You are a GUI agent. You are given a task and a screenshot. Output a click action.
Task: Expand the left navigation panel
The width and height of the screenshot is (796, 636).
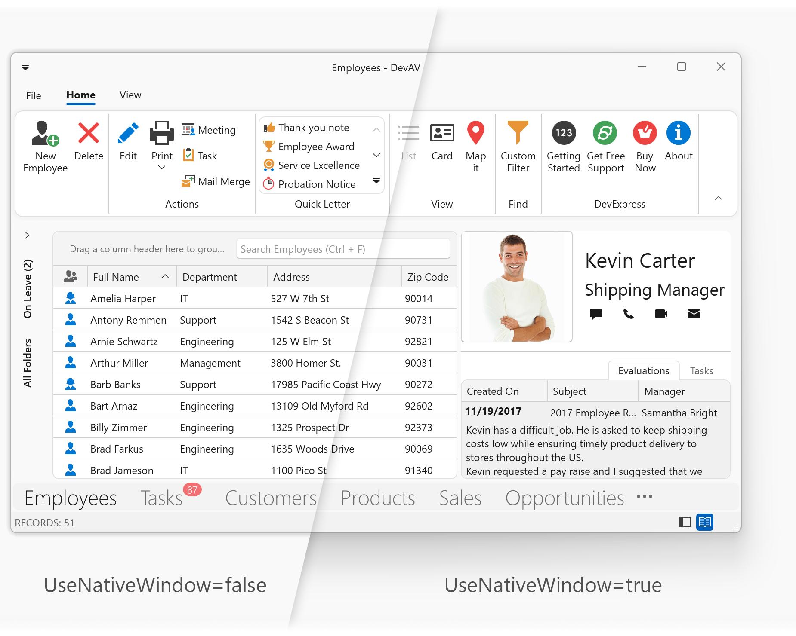[27, 235]
